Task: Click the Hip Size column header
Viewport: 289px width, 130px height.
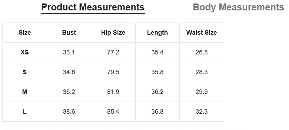Action: [113, 33]
